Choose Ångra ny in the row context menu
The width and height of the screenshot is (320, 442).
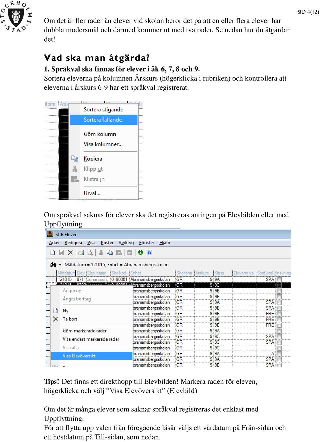(92, 291)
